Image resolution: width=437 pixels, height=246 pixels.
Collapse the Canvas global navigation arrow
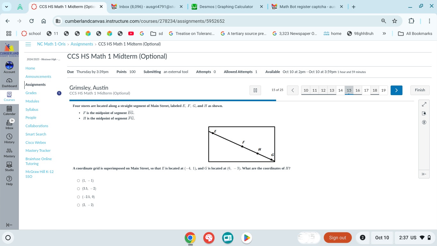click(9, 225)
